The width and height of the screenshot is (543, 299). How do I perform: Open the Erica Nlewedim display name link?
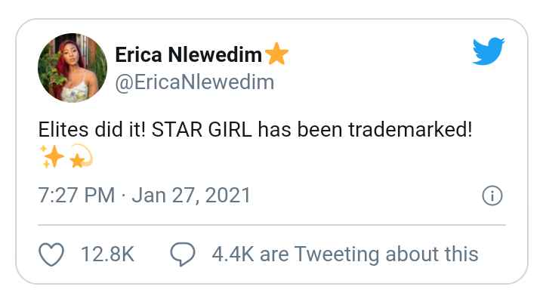188,54
